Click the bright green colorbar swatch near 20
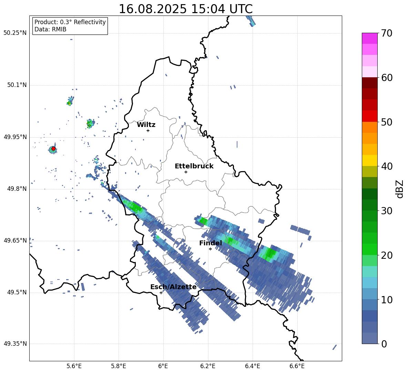Screen dimensions: 408x373 369,249
